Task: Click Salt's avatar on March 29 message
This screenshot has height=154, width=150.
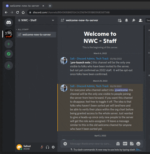Action: [64, 88]
